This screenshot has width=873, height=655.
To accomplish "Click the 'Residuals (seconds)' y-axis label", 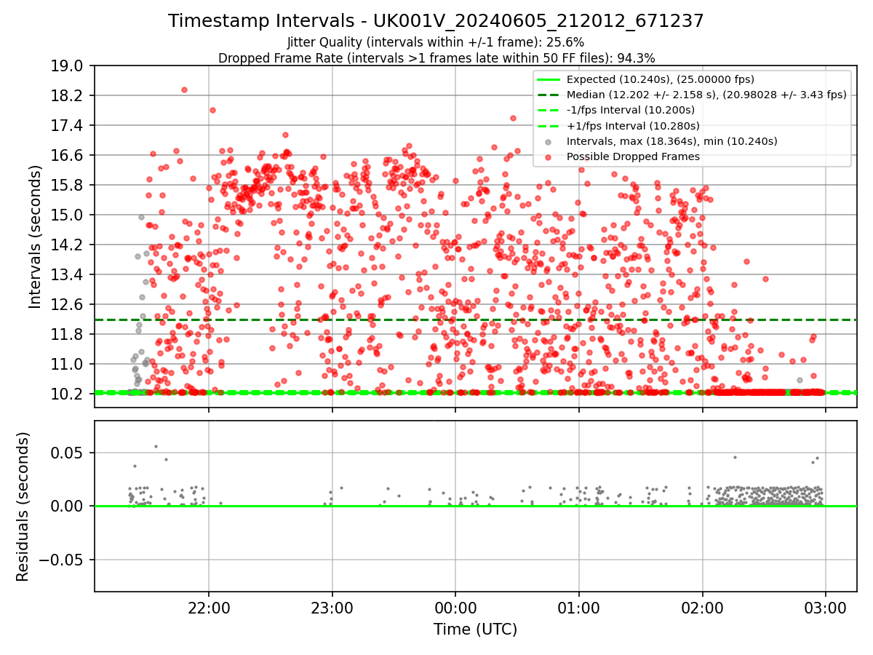I will (23, 507).
